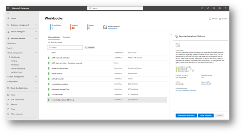Click the Cases icon in sidebar

(8, 95)
